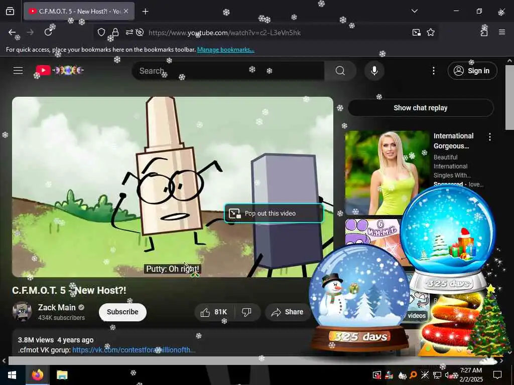
Task: Toggle picture-in-picture from the address bar
Action: (x=417, y=32)
